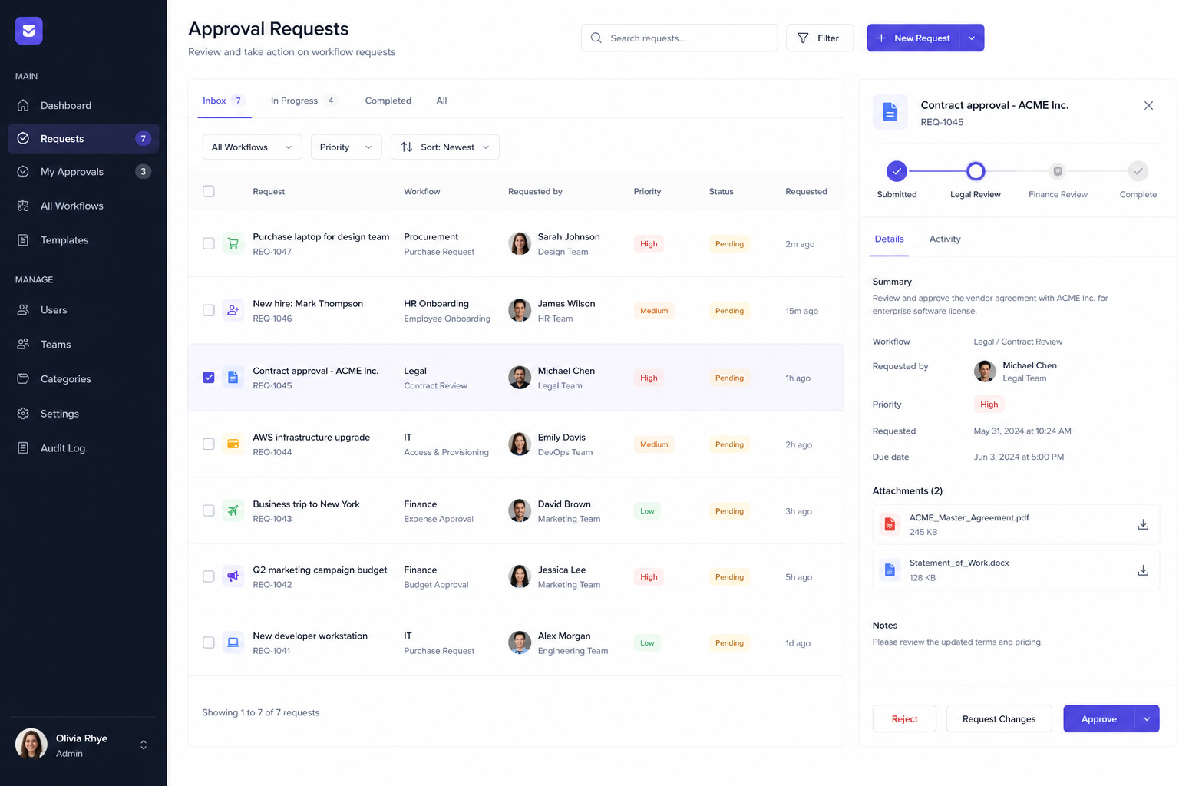Check the Business trip to New York row

pyautogui.click(x=209, y=511)
